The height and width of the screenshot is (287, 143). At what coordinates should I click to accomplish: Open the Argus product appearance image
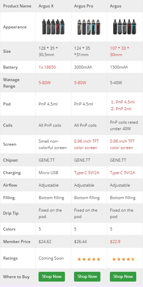(x=124, y=27)
